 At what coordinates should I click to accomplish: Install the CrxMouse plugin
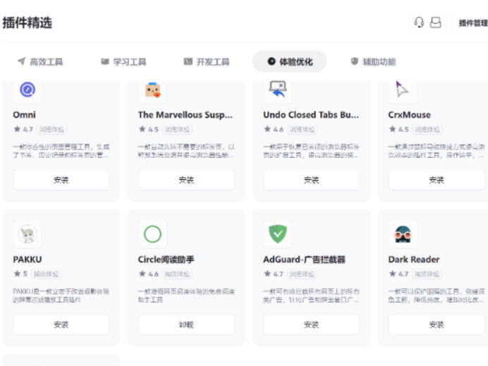click(x=437, y=180)
